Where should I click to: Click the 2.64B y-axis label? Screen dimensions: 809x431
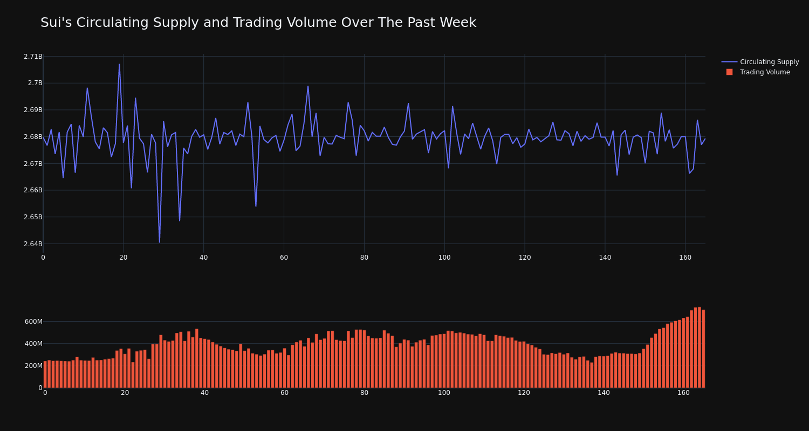pos(33,244)
